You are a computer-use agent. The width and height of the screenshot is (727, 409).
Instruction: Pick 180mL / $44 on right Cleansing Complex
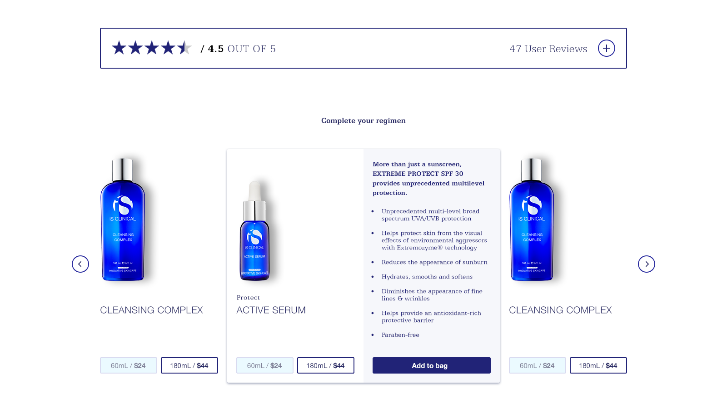598,365
